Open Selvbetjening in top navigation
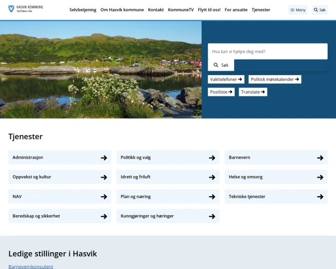This screenshot has width=336, height=269. (x=83, y=10)
